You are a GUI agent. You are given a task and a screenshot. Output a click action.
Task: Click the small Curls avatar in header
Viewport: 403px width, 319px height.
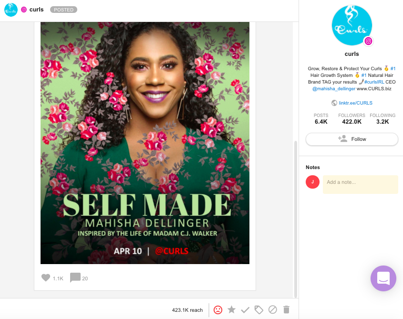[x=11, y=10]
